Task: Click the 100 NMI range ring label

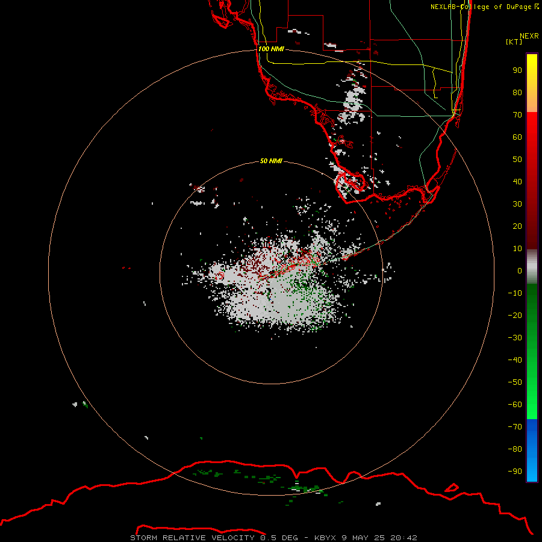Action: pyautogui.click(x=271, y=49)
